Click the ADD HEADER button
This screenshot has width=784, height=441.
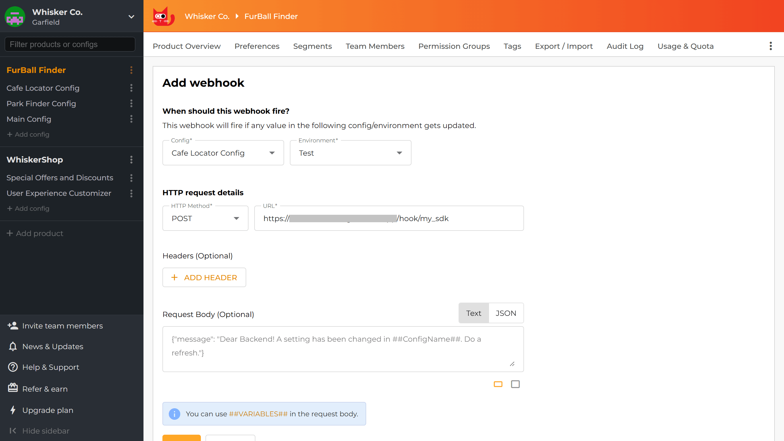[204, 277]
